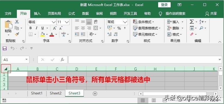Click insert function fx icon
Viewport: 224px width, 104px height.
point(62,60)
